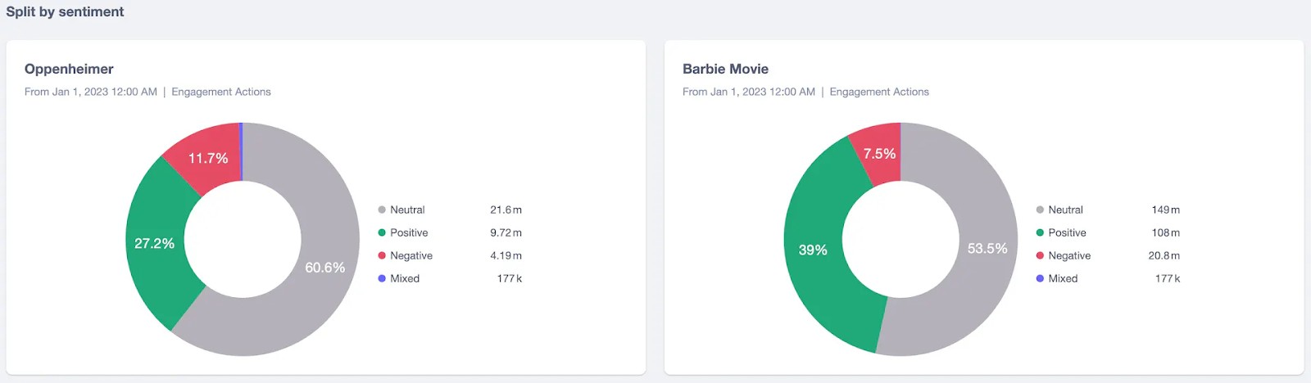Click Mixed label in Oppenheimer legend
This screenshot has height=383, width=1311.
pos(405,279)
